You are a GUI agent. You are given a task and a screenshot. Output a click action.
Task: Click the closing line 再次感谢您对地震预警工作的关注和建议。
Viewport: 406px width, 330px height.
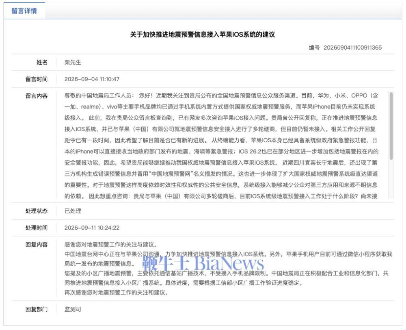[117, 293]
